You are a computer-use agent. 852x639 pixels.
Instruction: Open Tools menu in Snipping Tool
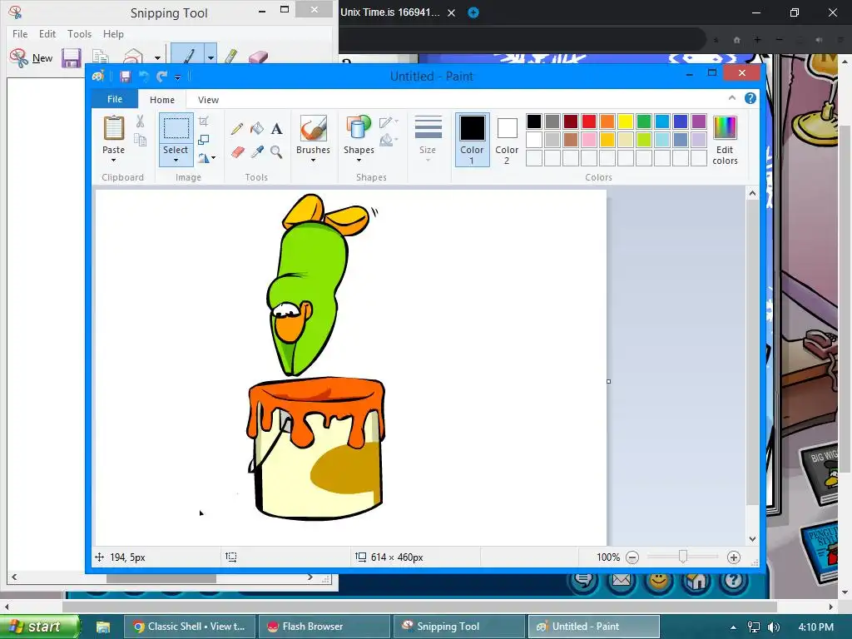79,33
